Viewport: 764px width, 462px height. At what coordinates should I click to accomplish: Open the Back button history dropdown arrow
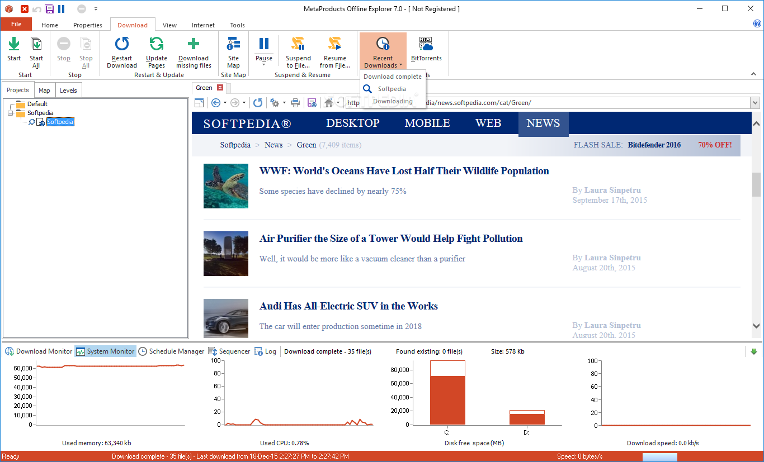pyautogui.click(x=225, y=103)
